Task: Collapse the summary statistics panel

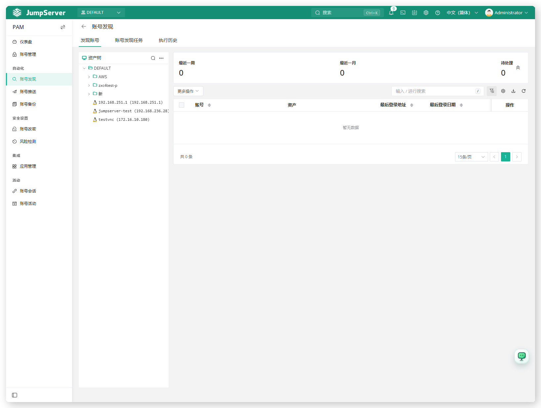Action: (518, 68)
